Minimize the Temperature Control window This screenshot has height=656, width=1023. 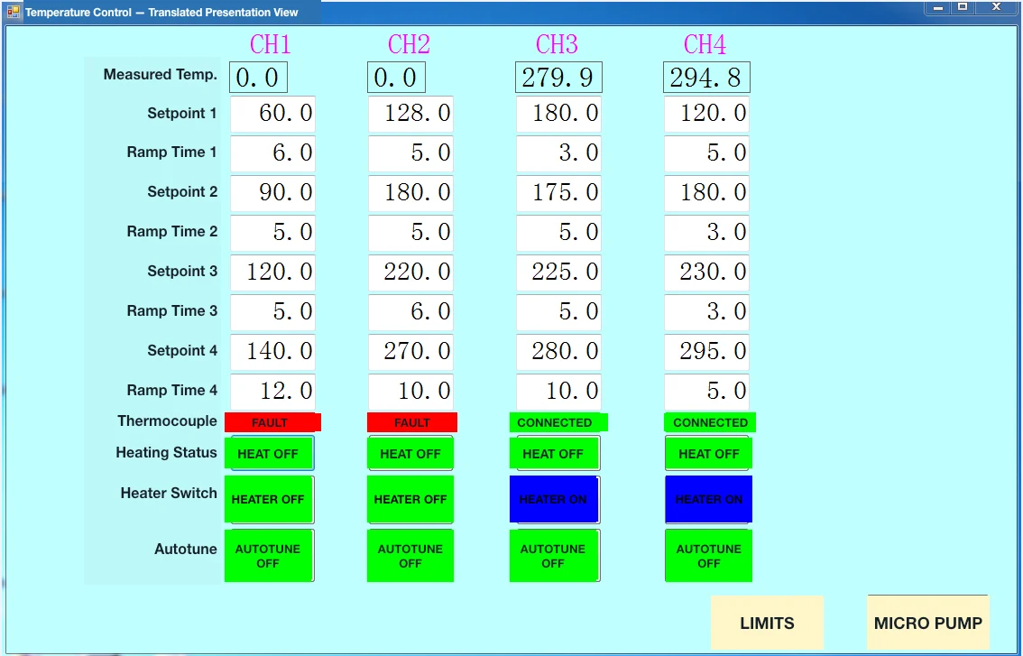(938, 8)
